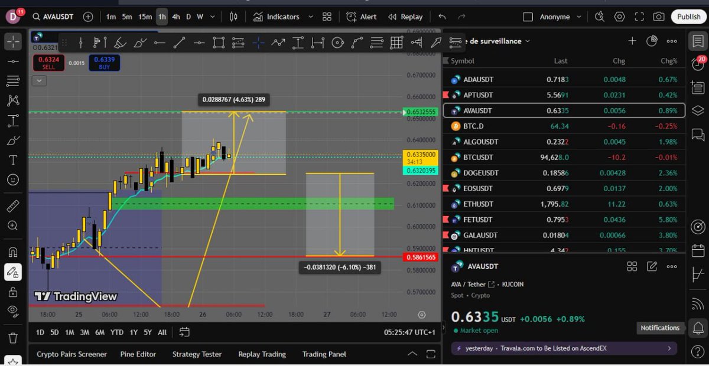Open the candlestick chart style menu
709x366 pixels.
pyautogui.click(x=233, y=17)
